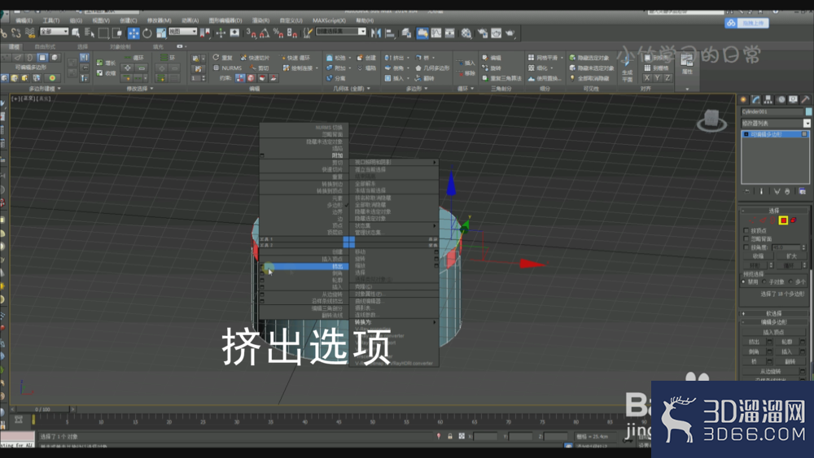Expand the 修改选择 ribbon panel
This screenshot has width=814, height=458.
click(140, 89)
